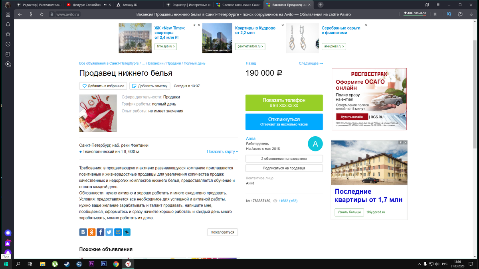
Task: Open Yandex home via the Я button
Action: (x=31, y=14)
